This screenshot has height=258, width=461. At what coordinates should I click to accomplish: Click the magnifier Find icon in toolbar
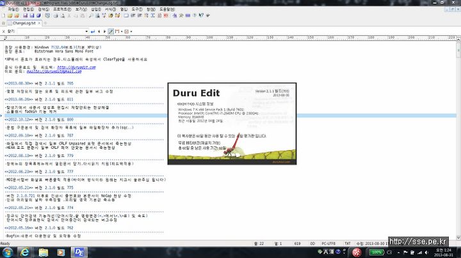91,15
